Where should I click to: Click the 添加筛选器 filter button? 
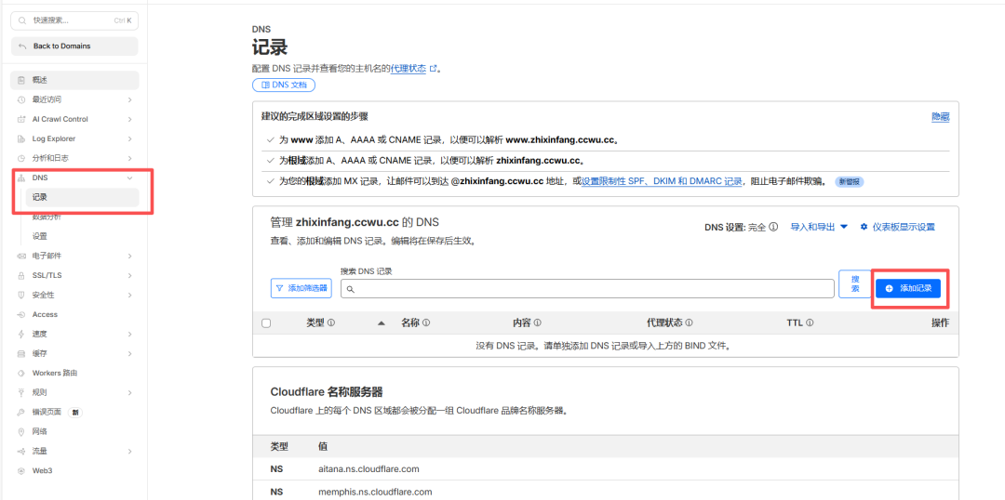[x=301, y=288]
